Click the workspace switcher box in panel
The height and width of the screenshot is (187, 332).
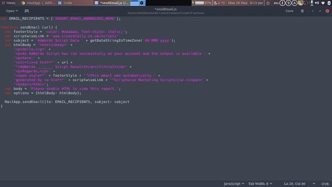[134, 3]
